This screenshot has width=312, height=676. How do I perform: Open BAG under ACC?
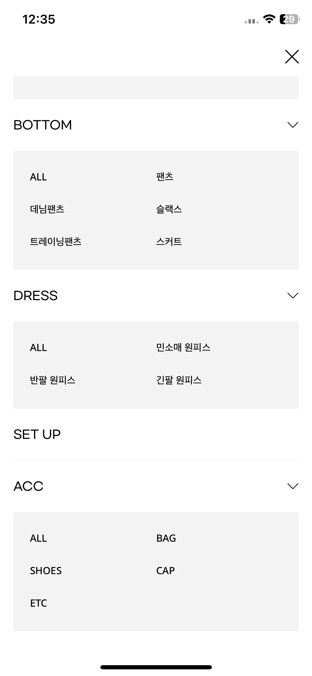pos(166,538)
